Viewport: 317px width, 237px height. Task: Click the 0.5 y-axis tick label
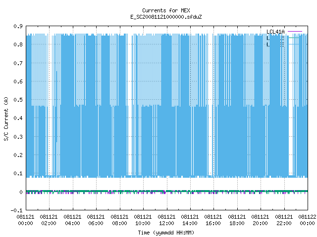18,100
